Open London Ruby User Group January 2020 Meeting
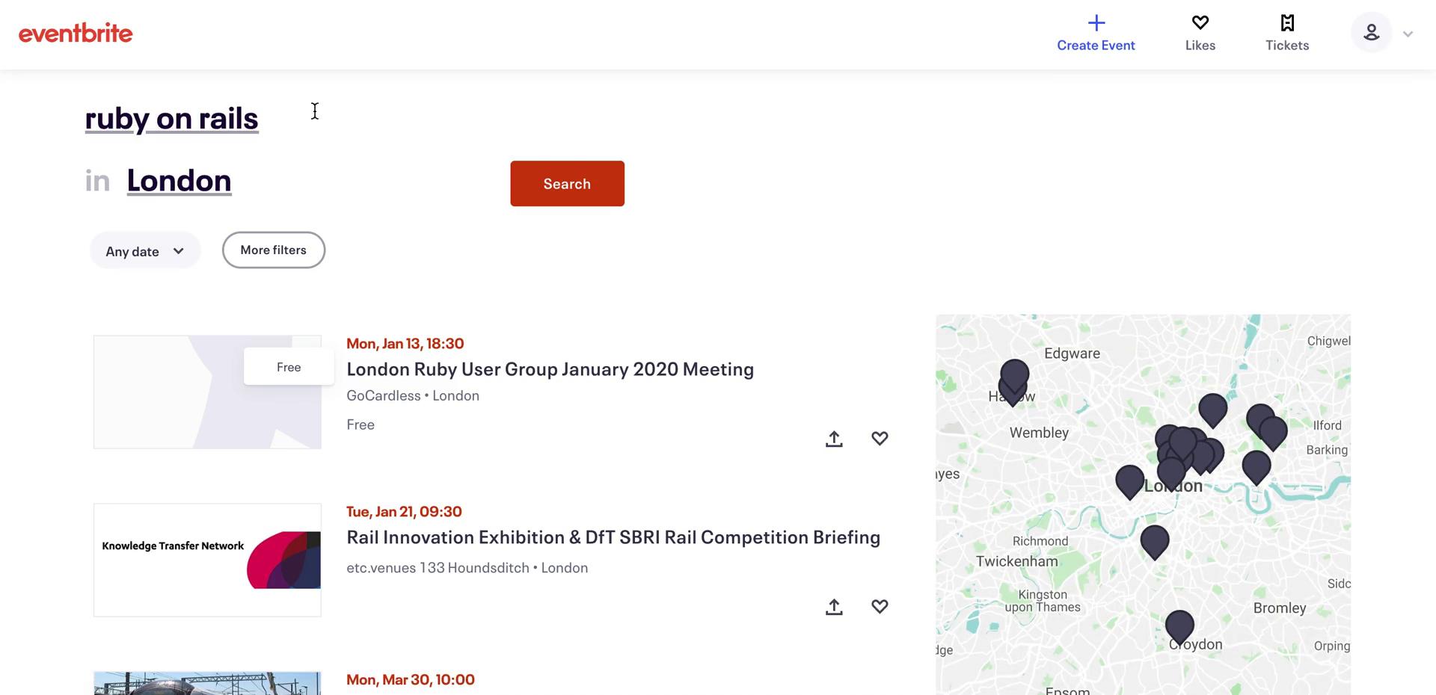This screenshot has width=1436, height=695. point(550,369)
